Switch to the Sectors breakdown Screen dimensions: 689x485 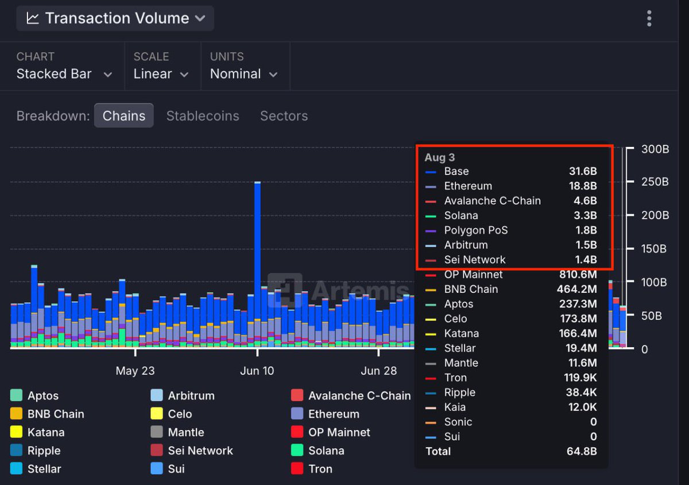[x=284, y=116]
